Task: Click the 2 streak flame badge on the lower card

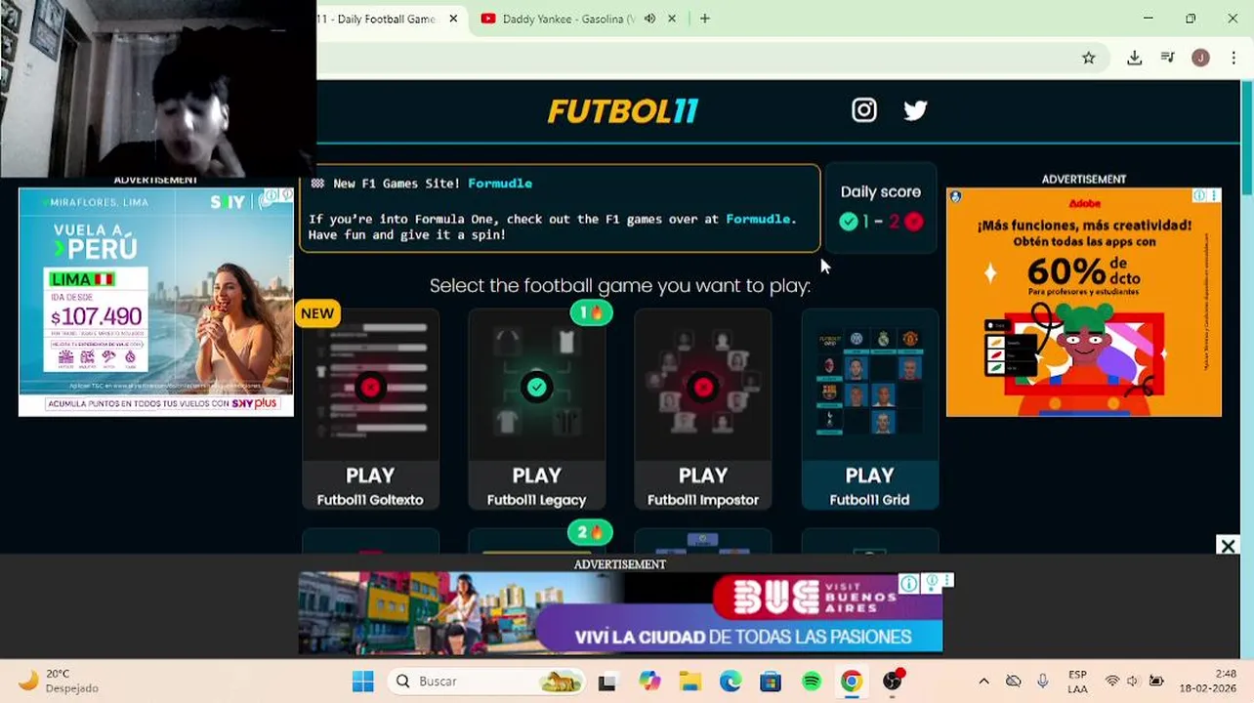Action: coord(590,532)
